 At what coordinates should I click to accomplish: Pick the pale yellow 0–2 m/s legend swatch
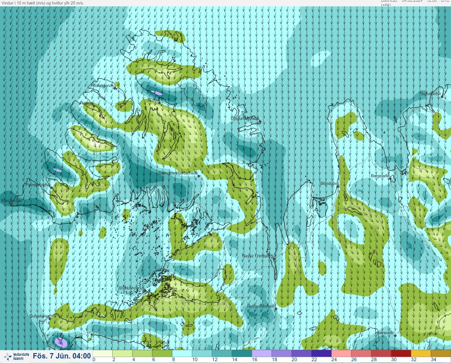coord(103,353)
